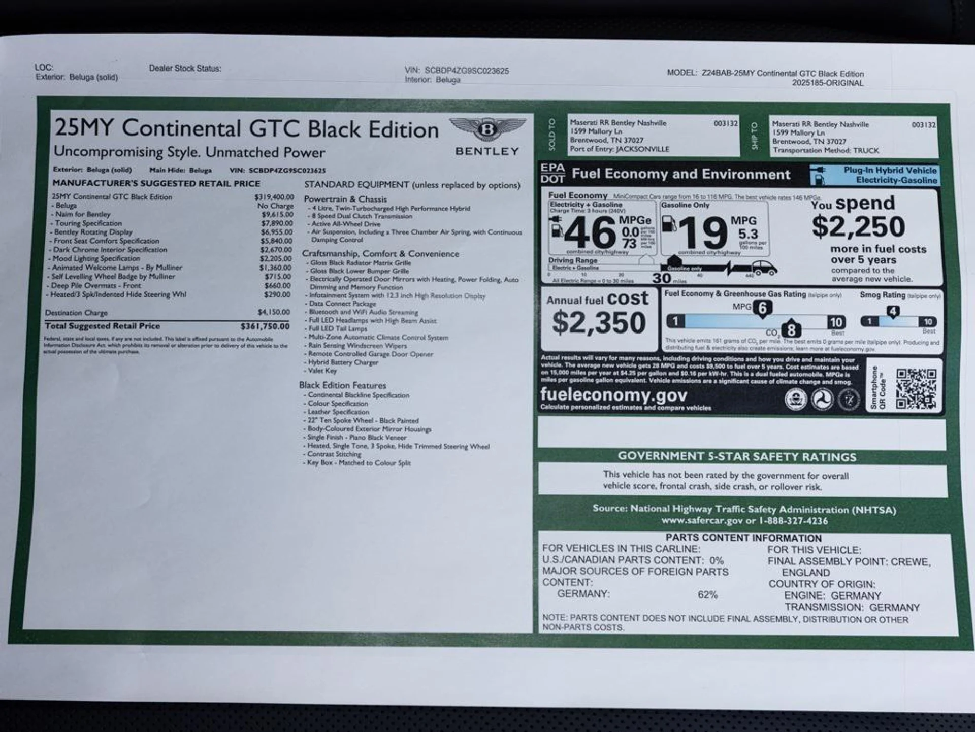
Task: Click the plug-in hybrid charger icon in header
Action: 818,175
